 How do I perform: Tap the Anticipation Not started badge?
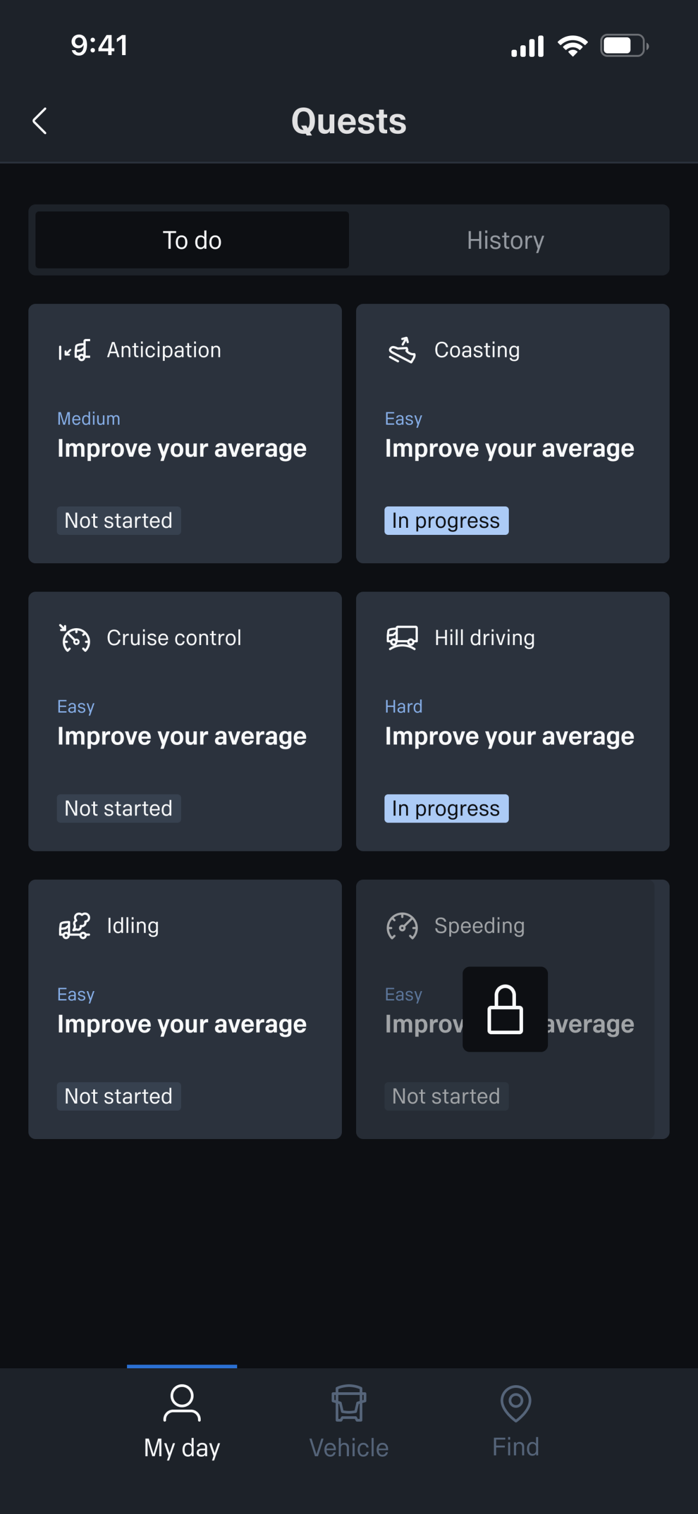(x=118, y=521)
